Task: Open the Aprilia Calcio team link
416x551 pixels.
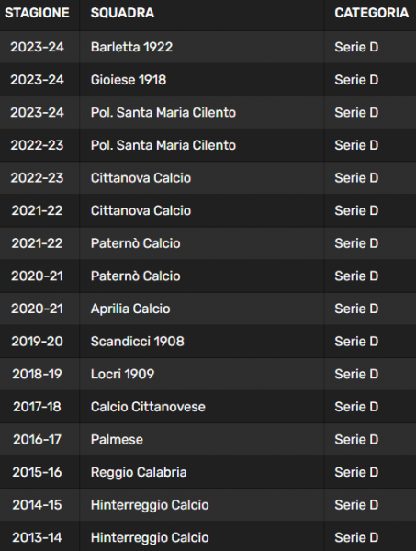Action: coord(130,309)
